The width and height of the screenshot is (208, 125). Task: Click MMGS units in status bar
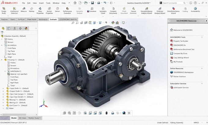point(196,123)
